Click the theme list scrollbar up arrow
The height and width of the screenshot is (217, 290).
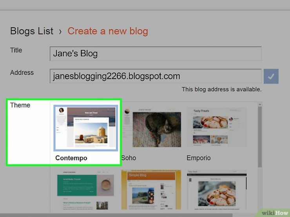coord(260,105)
